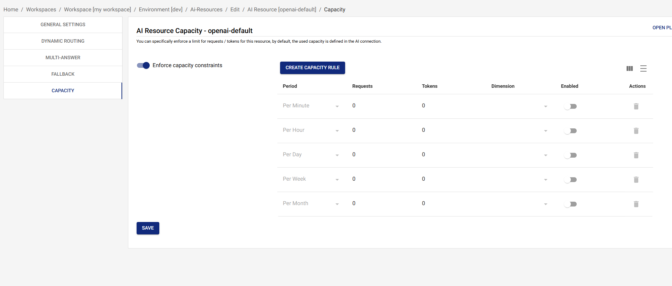672x286 pixels.
Task: Save the capacity settings
Action: coord(148,228)
